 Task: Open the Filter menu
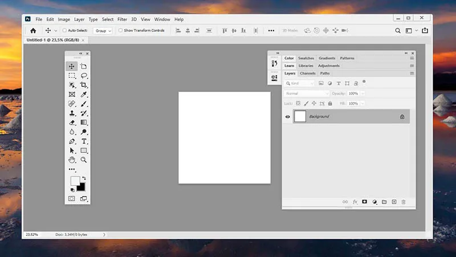122,19
